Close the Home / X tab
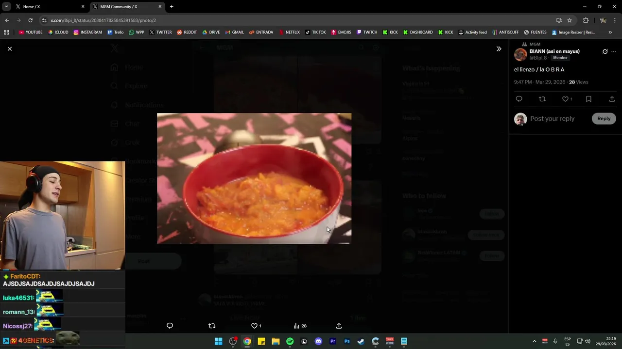Image resolution: width=622 pixels, height=349 pixels. [83, 7]
